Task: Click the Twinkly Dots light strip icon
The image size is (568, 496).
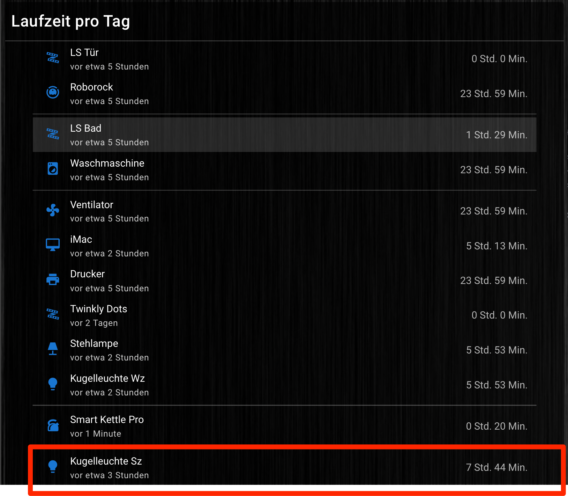Action: pyautogui.click(x=53, y=314)
